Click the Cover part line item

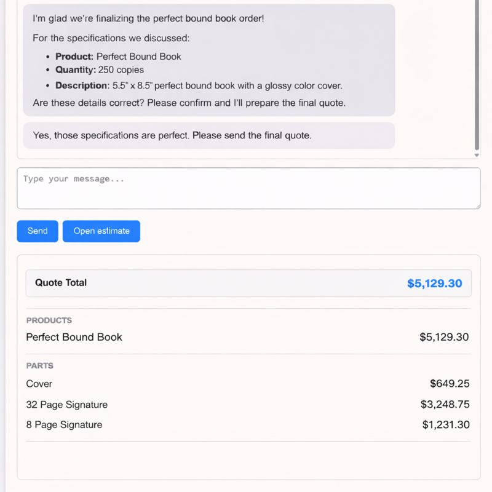[39, 384]
